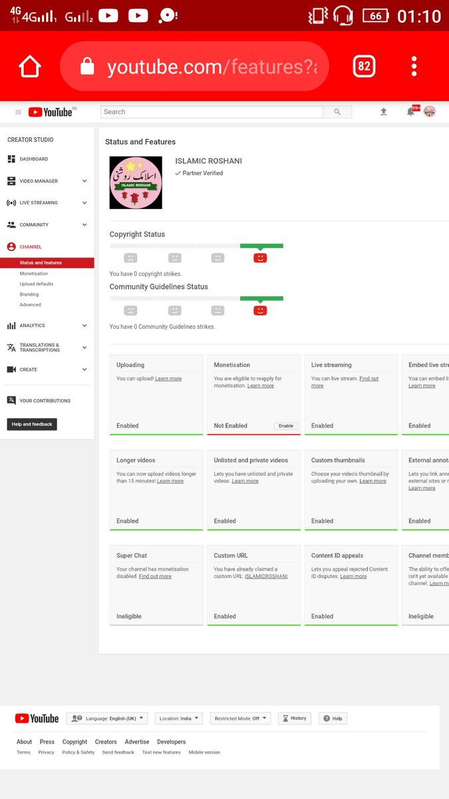Click the ISLAMIC ROSHANI channel thumbnail
Viewport: 449px width, 799px height.
(136, 182)
